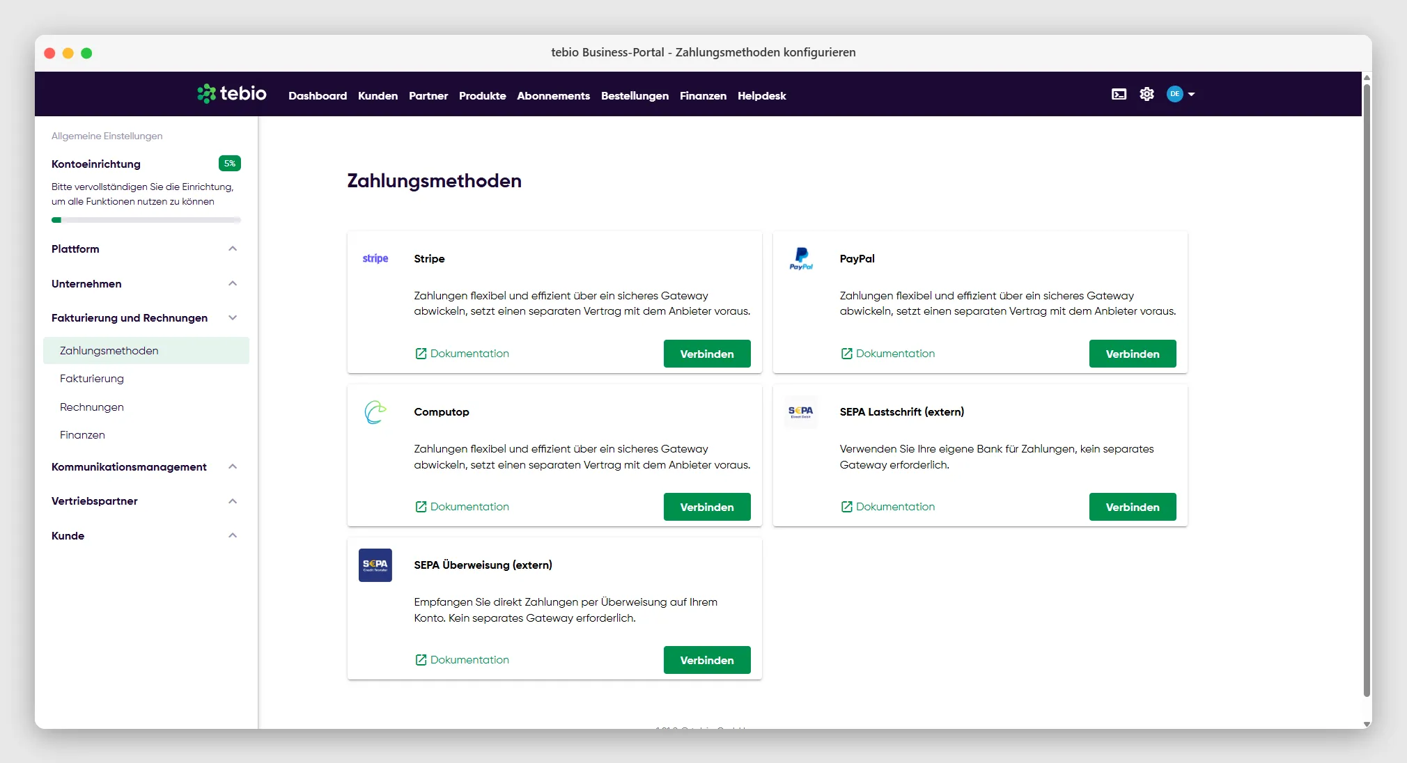Image resolution: width=1407 pixels, height=763 pixels.
Task: Go to the Kunden menu
Action: tap(378, 95)
